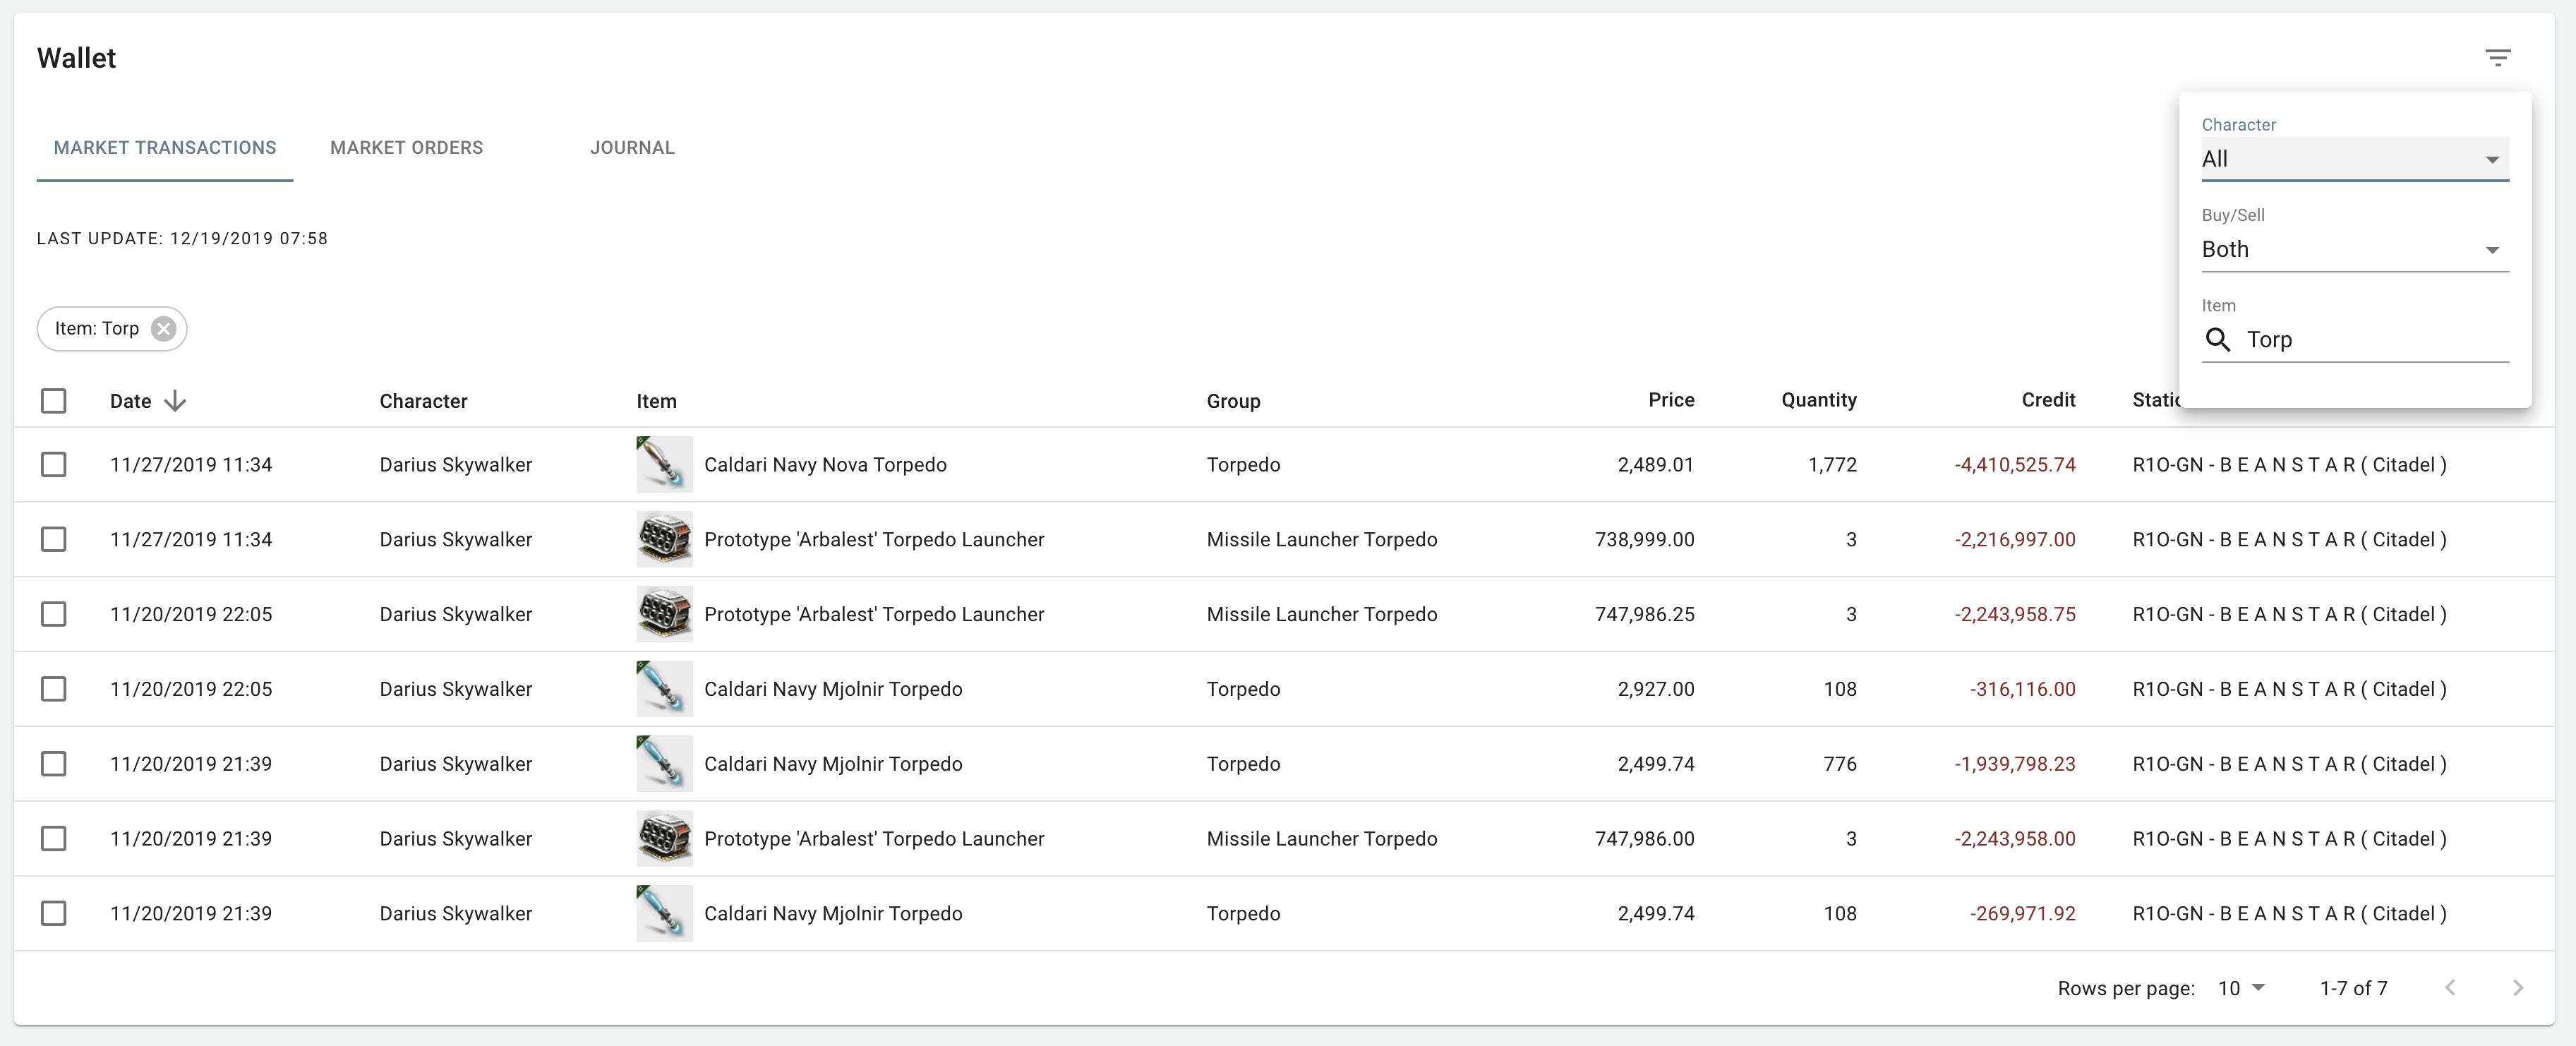
Task: Go to previous page arrow
Action: tap(2450, 988)
